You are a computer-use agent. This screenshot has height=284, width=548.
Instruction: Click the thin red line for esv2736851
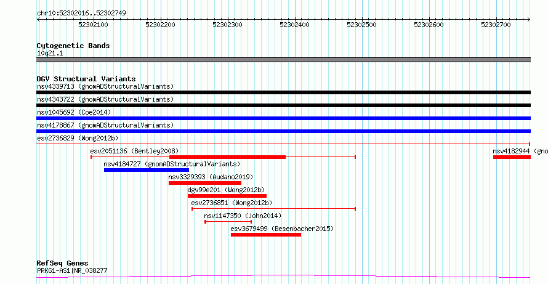pos(273,209)
